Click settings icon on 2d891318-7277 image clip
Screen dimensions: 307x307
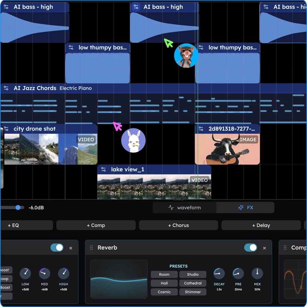pyautogui.click(x=201, y=129)
